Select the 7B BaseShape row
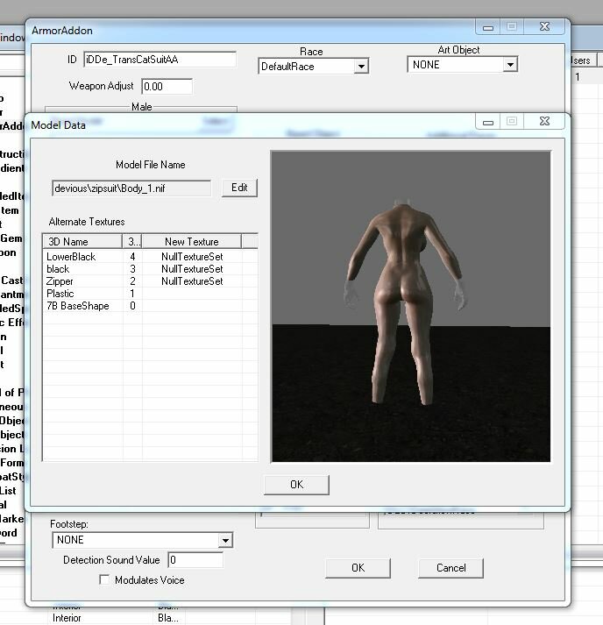 (150, 306)
